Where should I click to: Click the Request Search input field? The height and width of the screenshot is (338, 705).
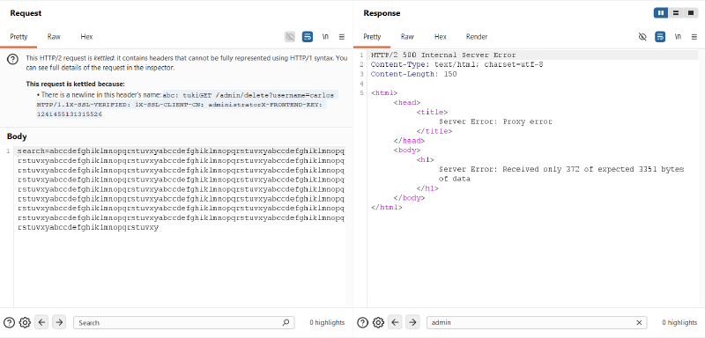[184, 322]
